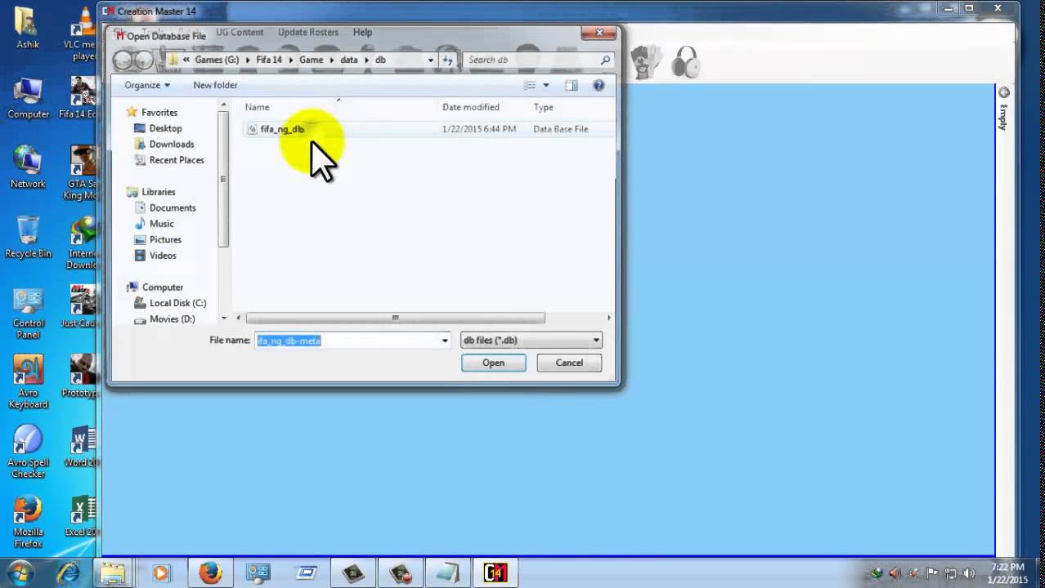Open the view options dropdown arrow
This screenshot has height=588, width=1045.
tap(546, 85)
